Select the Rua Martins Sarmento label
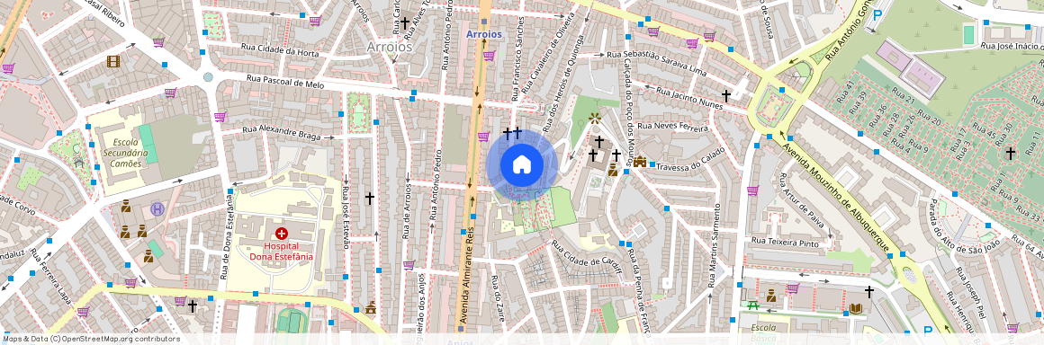Screen dimensions: 1044x345 click(715, 246)
